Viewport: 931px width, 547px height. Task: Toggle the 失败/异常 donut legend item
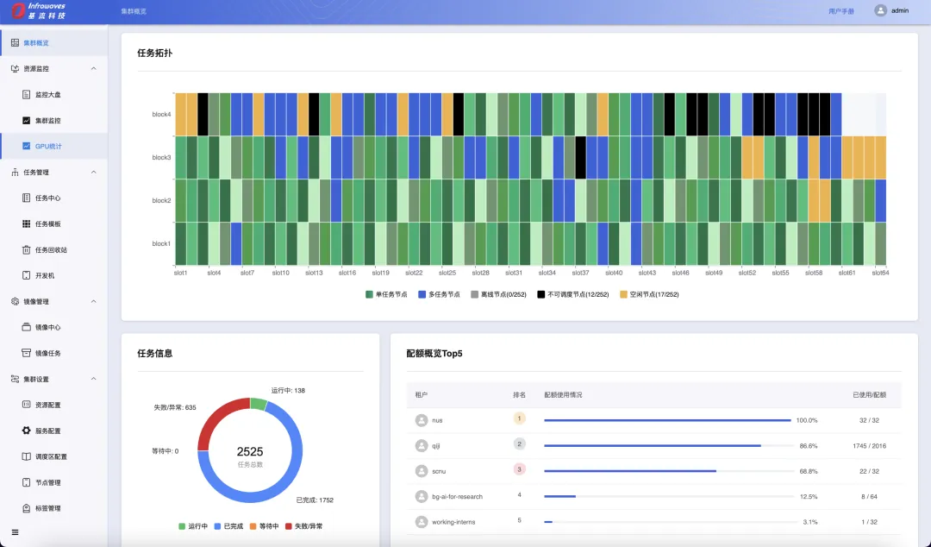tap(304, 526)
